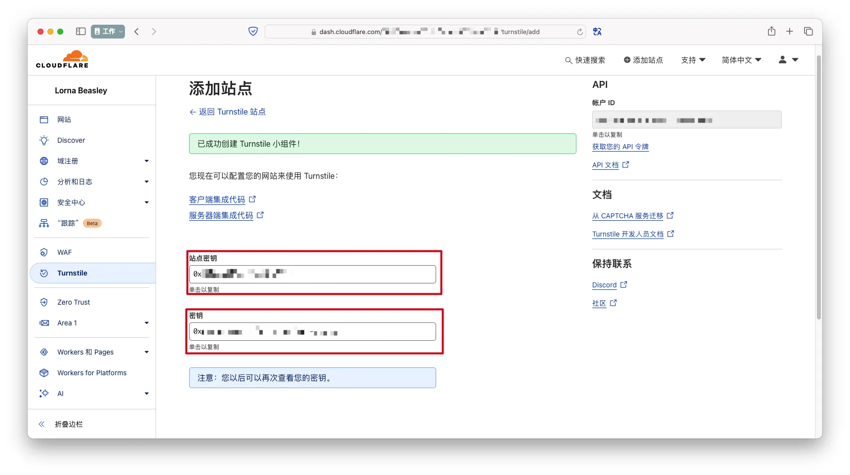
Task: Reload the page with the refresh icon
Action: (580, 32)
